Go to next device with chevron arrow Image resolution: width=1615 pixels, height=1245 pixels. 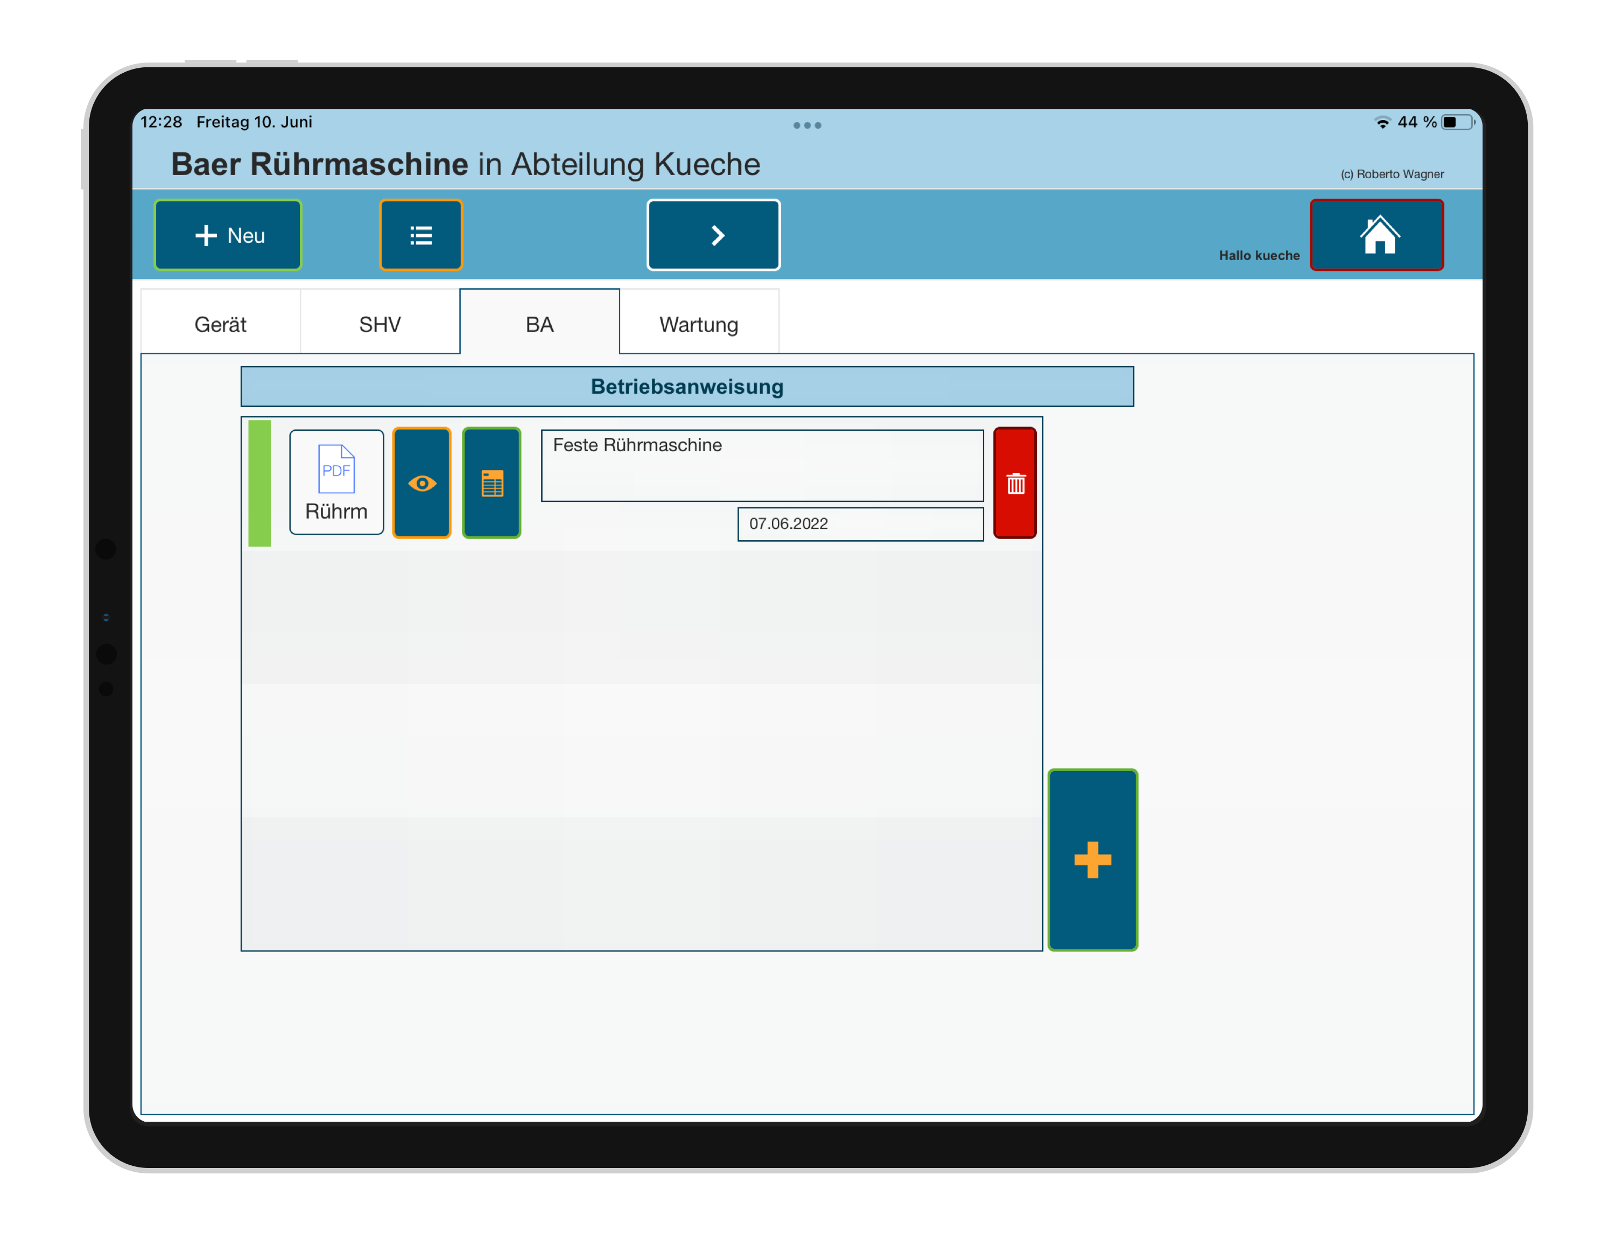[714, 235]
